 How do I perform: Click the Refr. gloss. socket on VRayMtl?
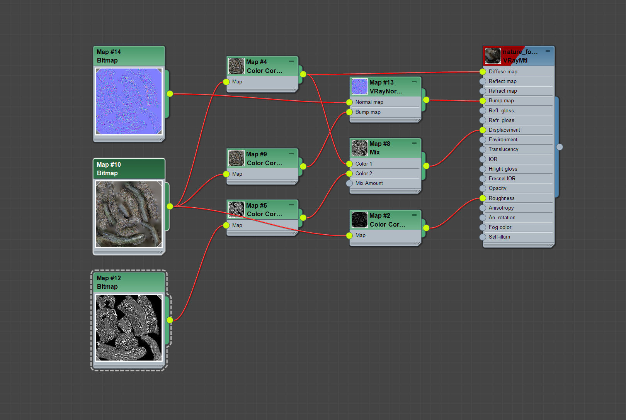[483, 120]
